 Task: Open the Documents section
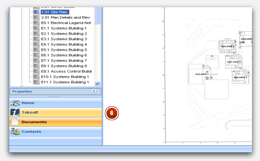coord(56,122)
